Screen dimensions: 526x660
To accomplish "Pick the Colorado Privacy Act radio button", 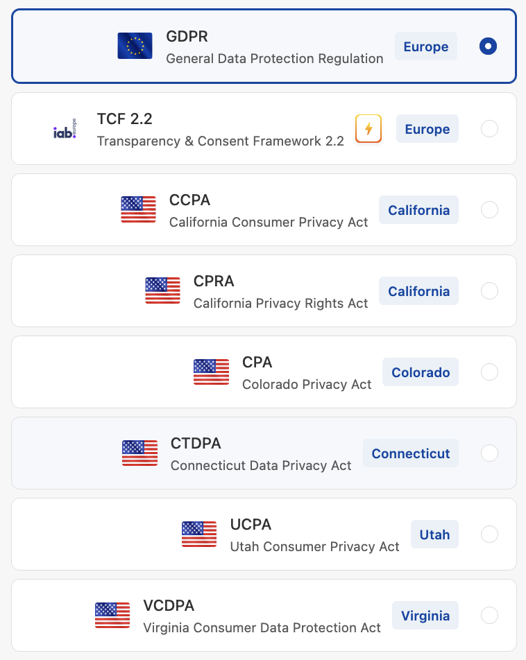I will [489, 372].
